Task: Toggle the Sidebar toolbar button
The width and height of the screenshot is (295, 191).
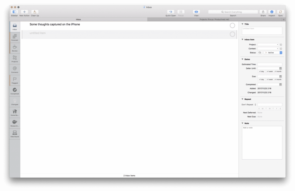Action: (14, 12)
